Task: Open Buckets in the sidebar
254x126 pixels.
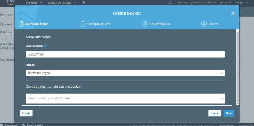Action: pyautogui.click(x=7, y=24)
